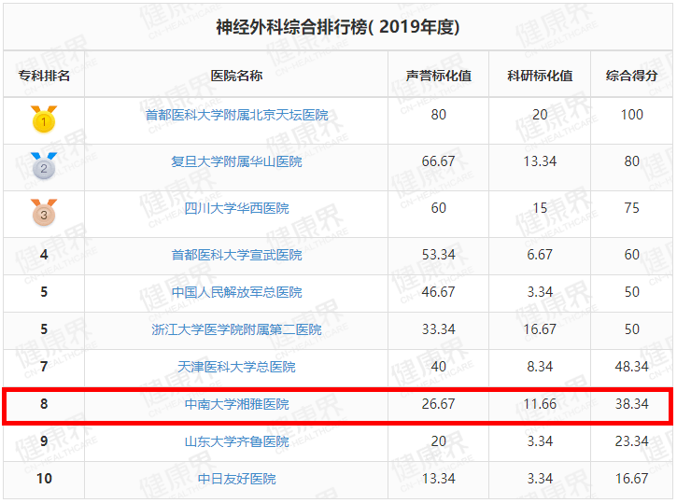Click the gold medal rank 1 icon
Screen dimensions: 677x503
(x=44, y=119)
